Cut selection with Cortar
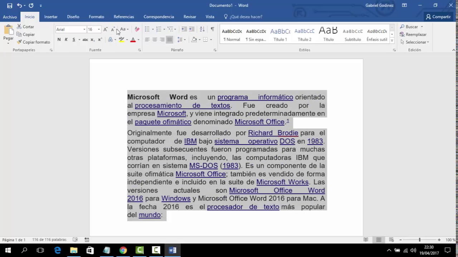The height and width of the screenshot is (257, 458). coord(25,27)
